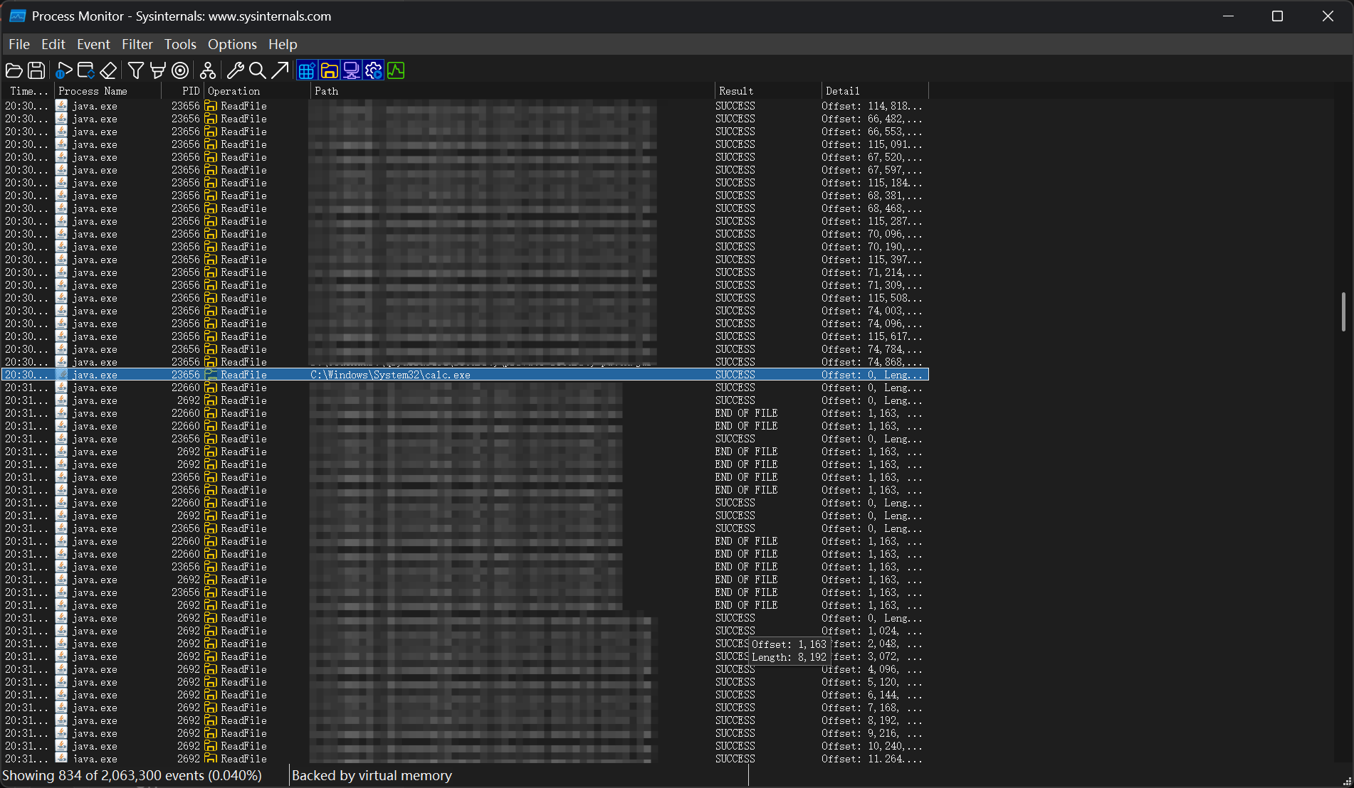
Task: Toggle the capture play/pause button
Action: click(x=63, y=70)
